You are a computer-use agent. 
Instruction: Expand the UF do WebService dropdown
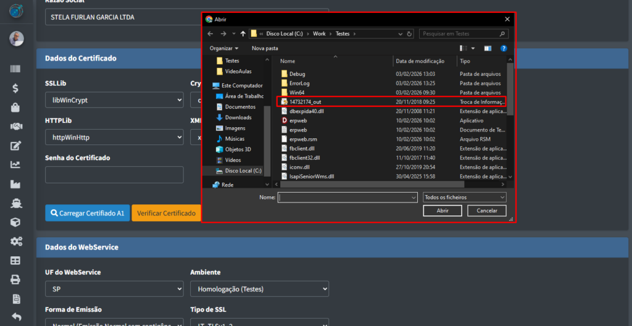click(x=114, y=289)
